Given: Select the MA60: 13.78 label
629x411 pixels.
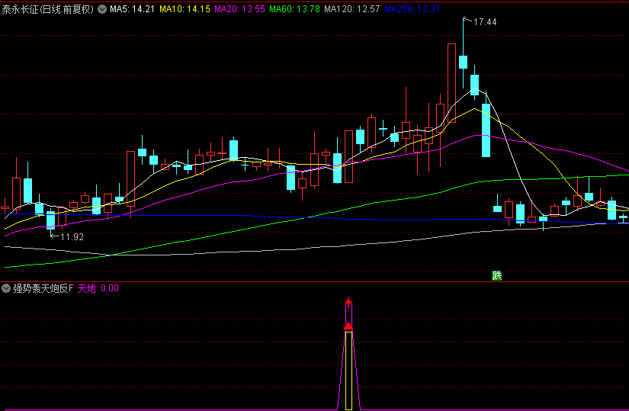Looking at the screenshot, I should coord(295,9).
